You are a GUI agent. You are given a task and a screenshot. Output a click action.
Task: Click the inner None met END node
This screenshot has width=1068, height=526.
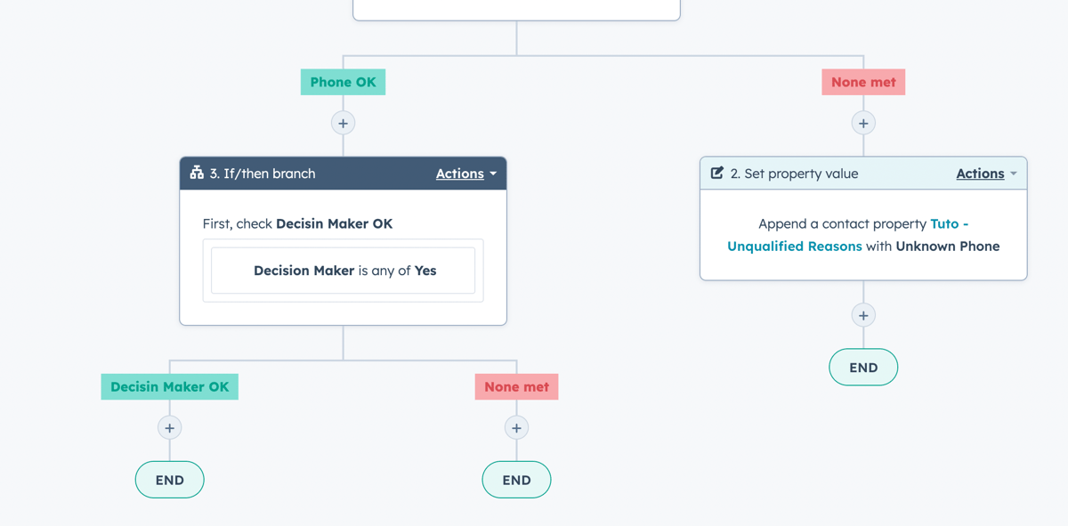pos(516,480)
